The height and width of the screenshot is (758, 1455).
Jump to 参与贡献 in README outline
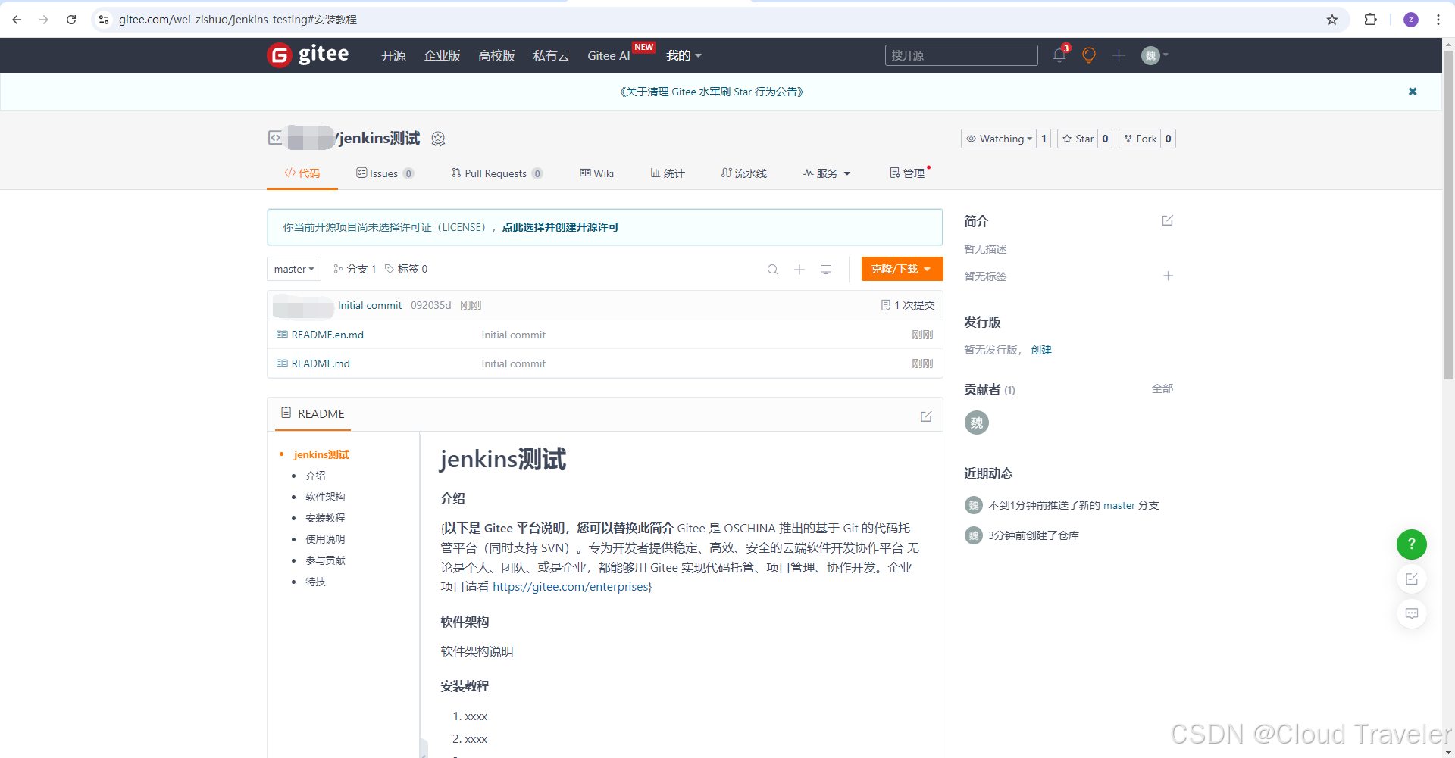(x=325, y=560)
